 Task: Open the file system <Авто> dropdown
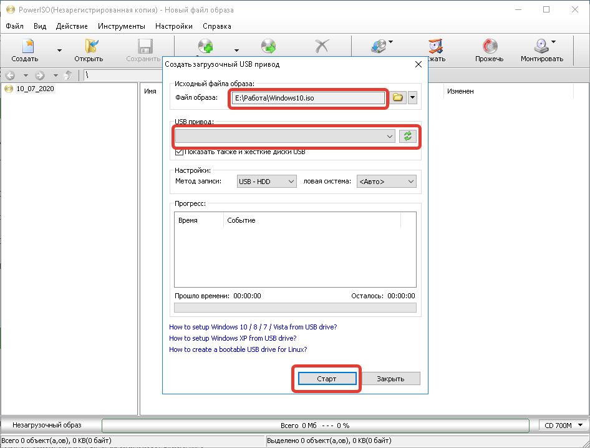[x=386, y=182]
